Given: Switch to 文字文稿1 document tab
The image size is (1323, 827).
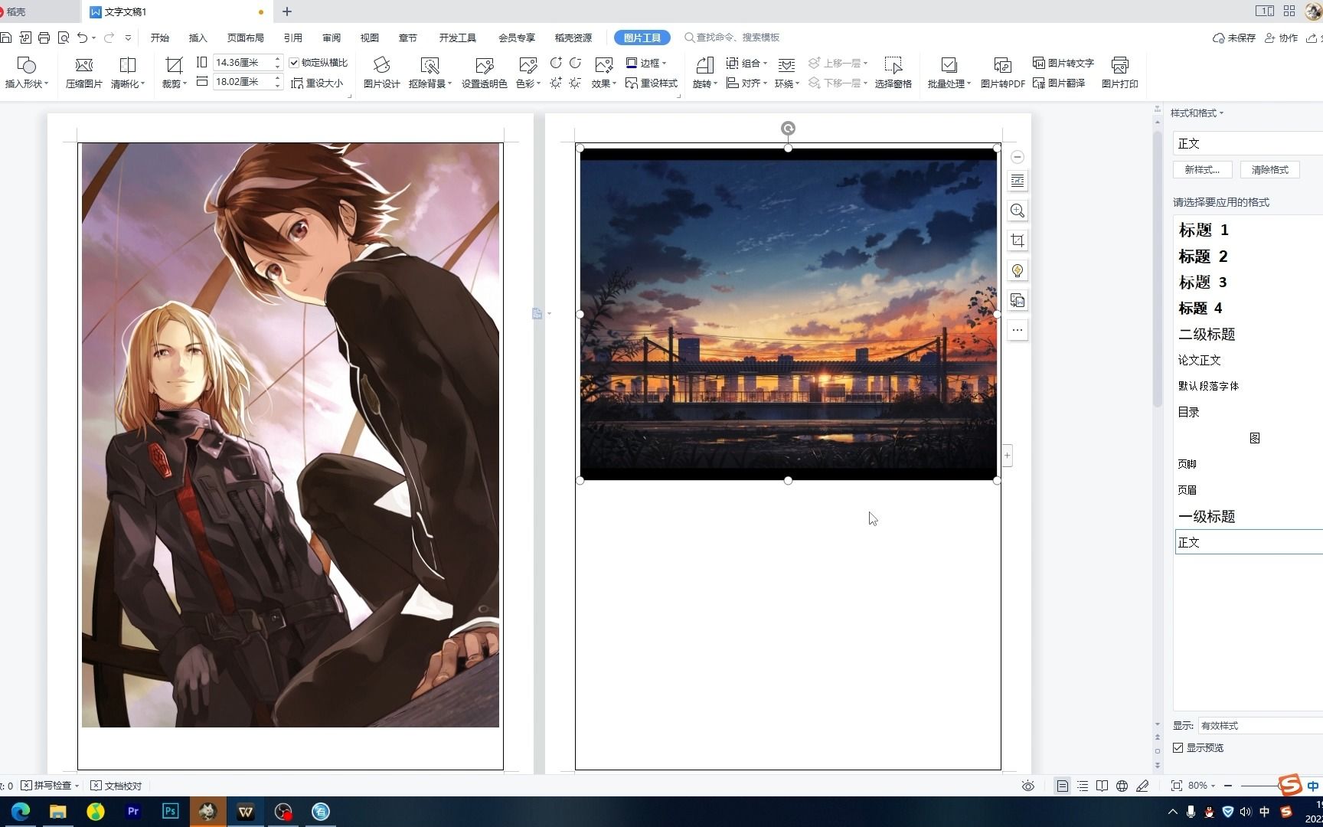Looking at the screenshot, I should (x=176, y=11).
